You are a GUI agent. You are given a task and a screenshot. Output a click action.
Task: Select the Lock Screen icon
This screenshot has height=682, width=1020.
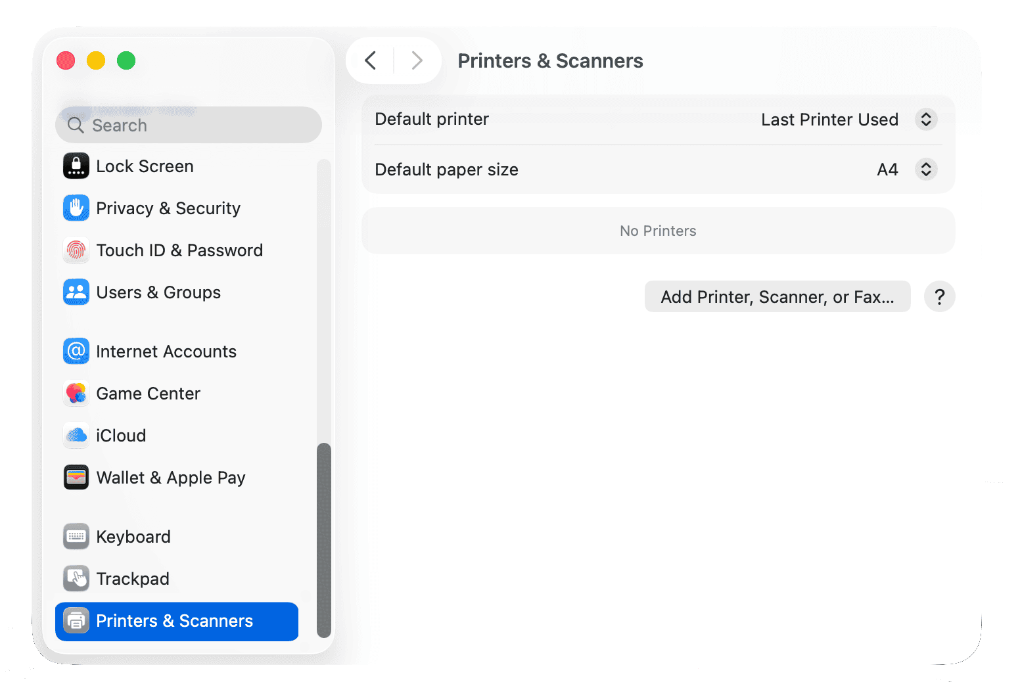pos(76,166)
